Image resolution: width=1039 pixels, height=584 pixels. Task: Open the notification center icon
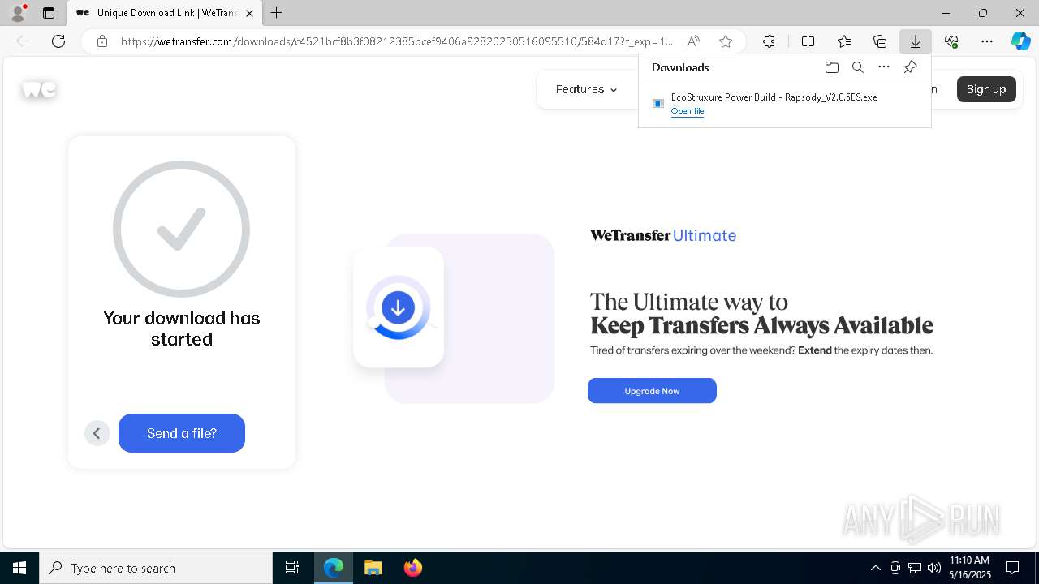(1012, 568)
